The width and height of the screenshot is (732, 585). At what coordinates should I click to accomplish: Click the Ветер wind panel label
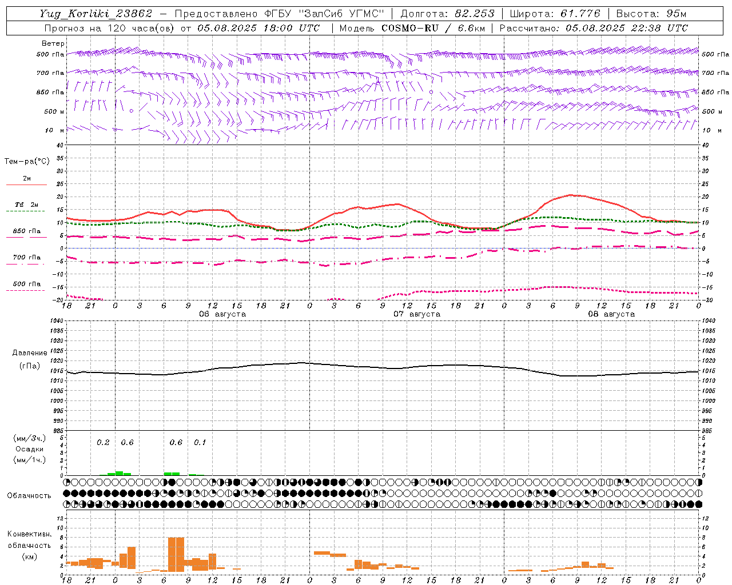click(53, 43)
